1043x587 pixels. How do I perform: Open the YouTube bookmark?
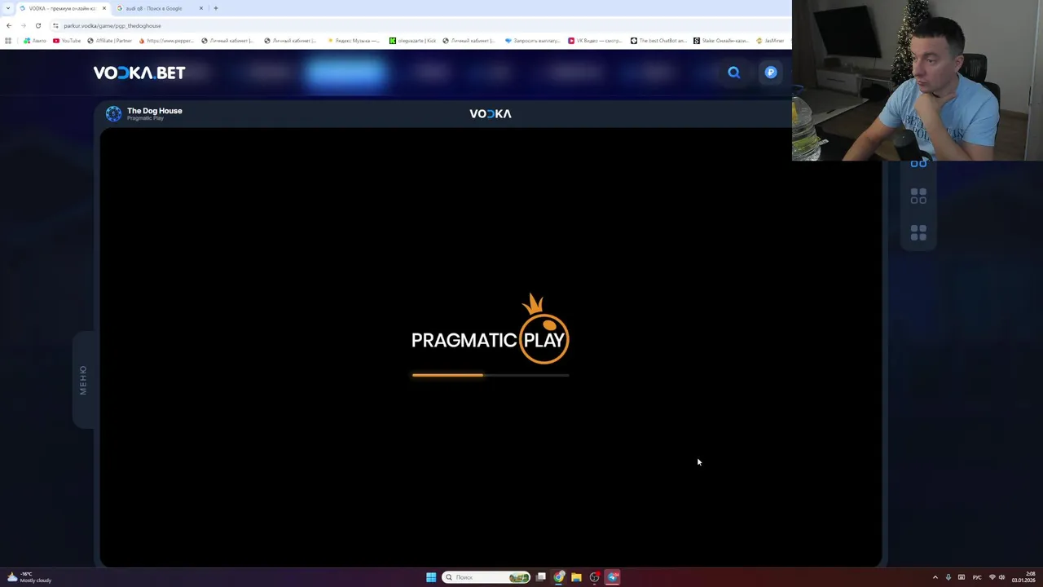pyautogui.click(x=67, y=40)
